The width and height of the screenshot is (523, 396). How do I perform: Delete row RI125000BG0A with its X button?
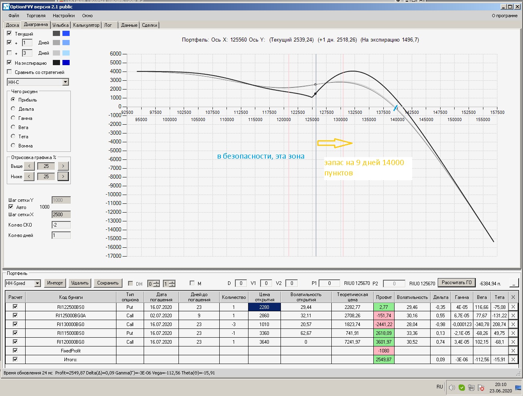point(513,316)
